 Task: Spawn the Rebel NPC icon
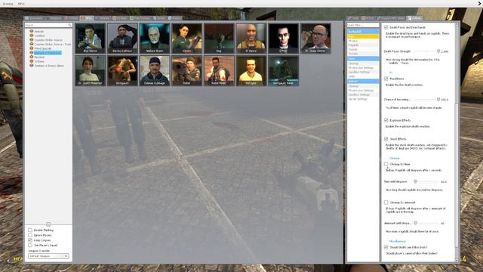(187, 70)
